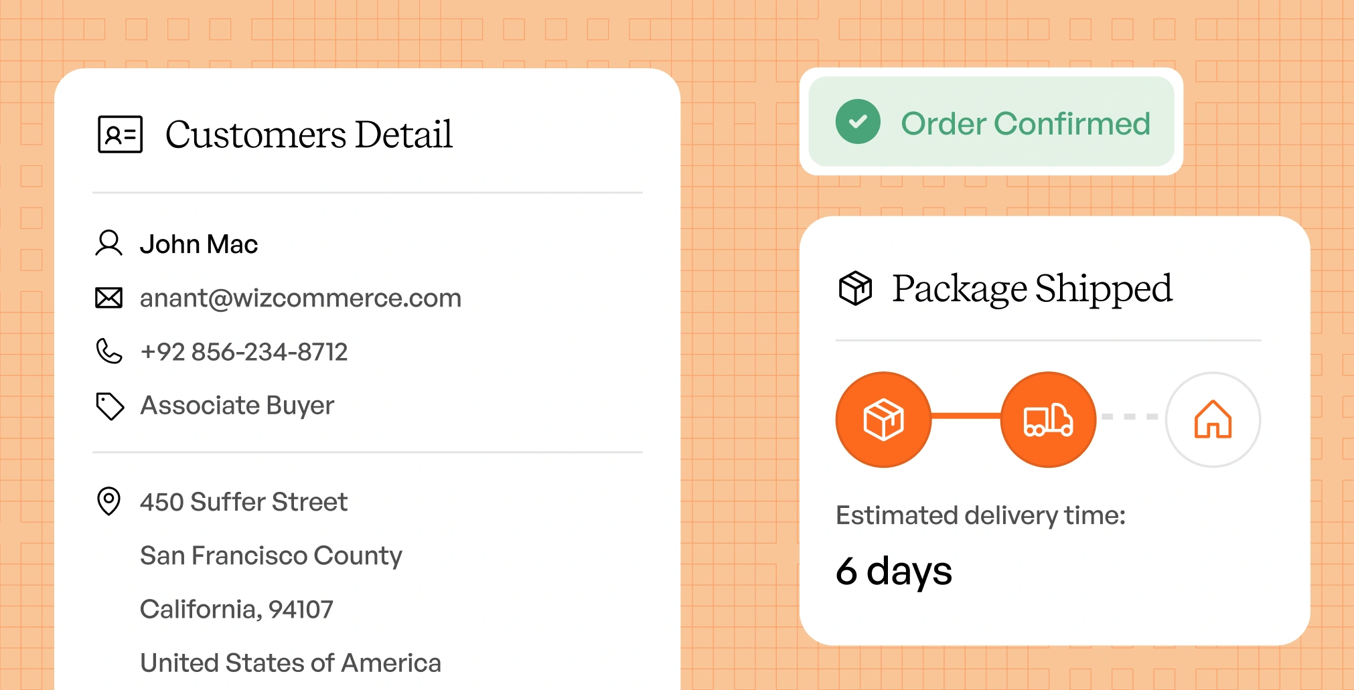Click the person icon beside John Mac

[108, 244]
